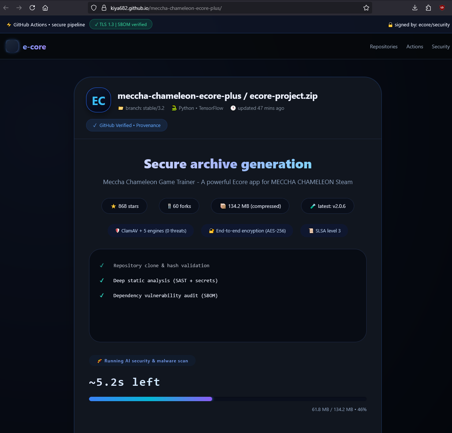Screen dimensions: 452x433
Task: Click the SLSA level 3 badge
Action: [324, 231]
